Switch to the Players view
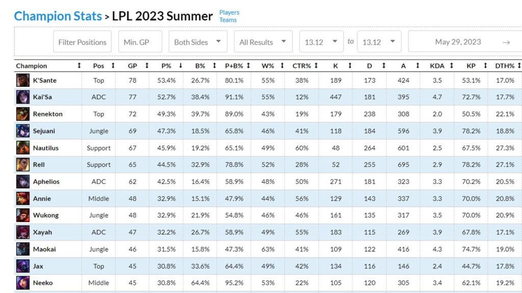Screen dimensions: 522x293 coord(229,12)
